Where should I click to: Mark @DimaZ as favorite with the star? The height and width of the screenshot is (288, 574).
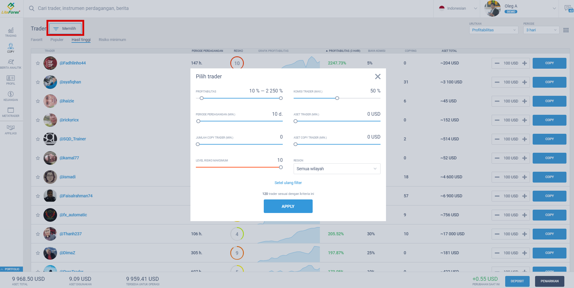coord(38,253)
